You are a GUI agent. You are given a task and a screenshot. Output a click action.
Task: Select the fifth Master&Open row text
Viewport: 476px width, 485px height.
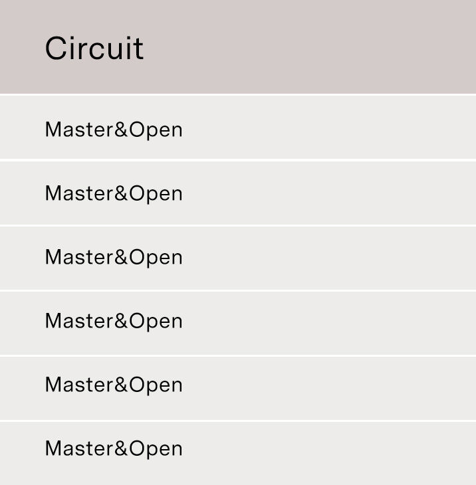coord(114,385)
